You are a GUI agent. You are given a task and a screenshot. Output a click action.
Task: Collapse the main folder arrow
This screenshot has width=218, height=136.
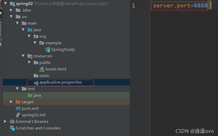(17, 23)
